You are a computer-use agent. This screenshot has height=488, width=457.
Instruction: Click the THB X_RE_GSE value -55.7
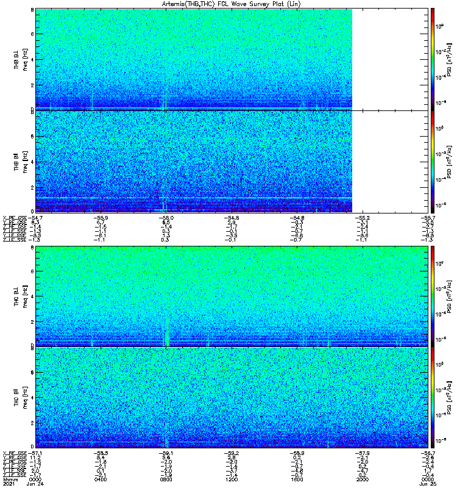[428, 218]
